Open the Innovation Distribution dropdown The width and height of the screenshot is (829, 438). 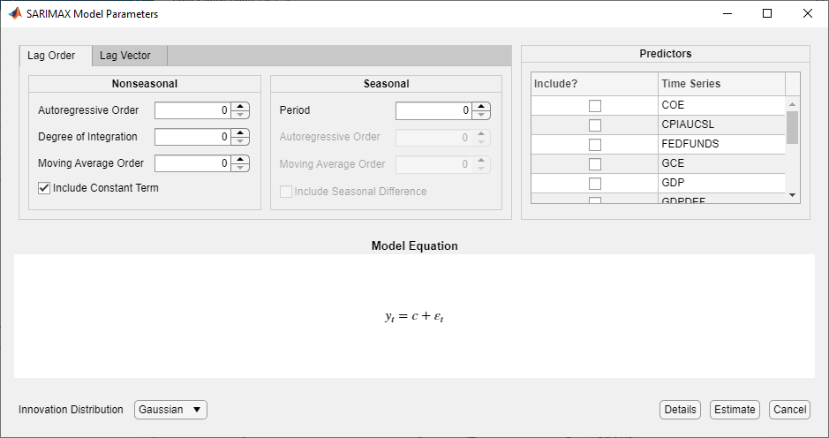pos(170,410)
